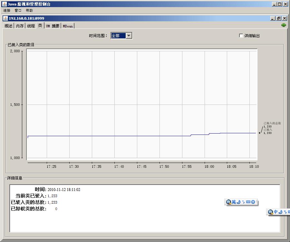The image size is (290, 242).
Task: Click the 已装入 legend label
Action: tap(268, 130)
